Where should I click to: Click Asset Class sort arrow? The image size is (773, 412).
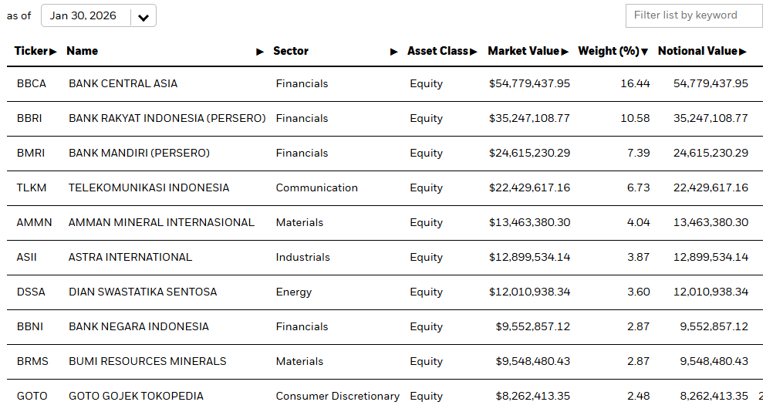[x=474, y=52]
